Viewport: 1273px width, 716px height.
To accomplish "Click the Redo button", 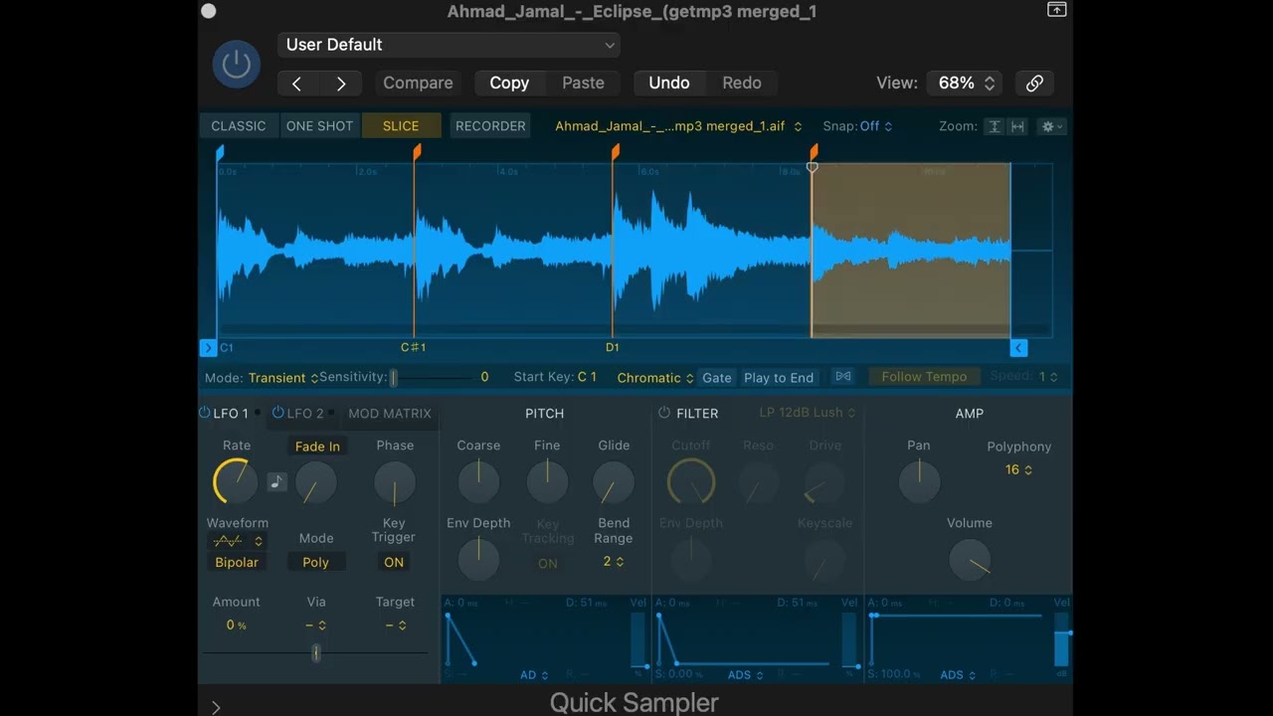I will (x=741, y=84).
